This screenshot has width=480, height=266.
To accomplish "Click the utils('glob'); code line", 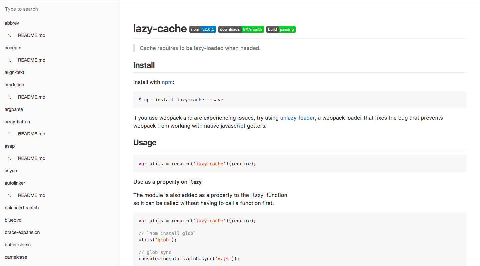I will point(158,240).
